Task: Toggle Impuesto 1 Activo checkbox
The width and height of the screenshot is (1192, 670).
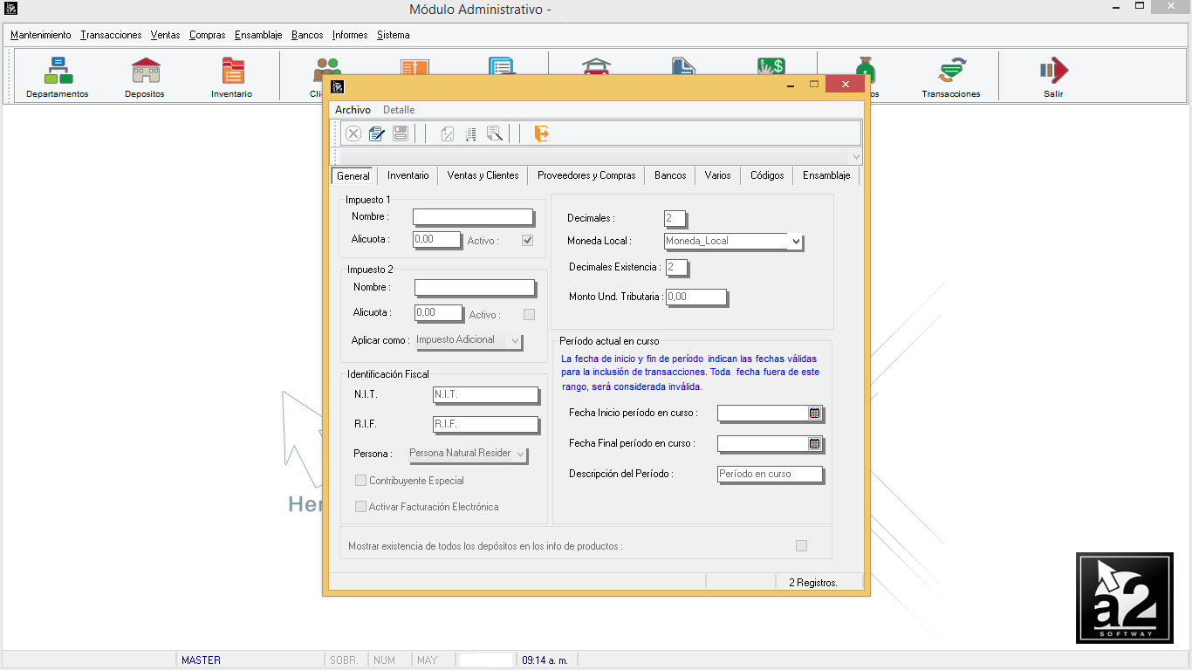Action: pyautogui.click(x=527, y=240)
